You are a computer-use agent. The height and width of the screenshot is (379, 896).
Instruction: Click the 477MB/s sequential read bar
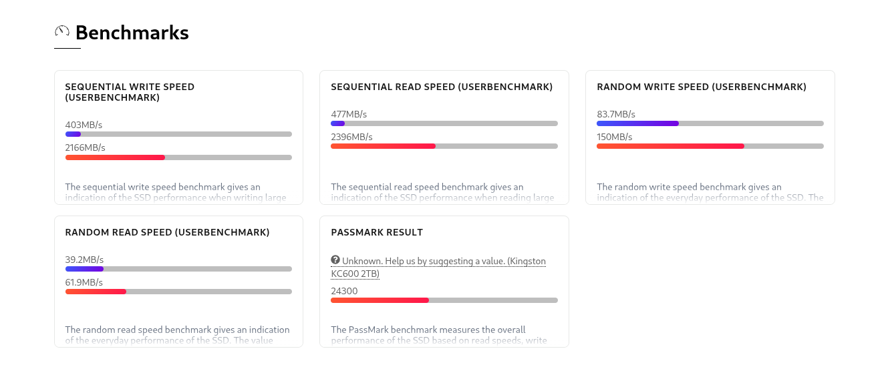pyautogui.click(x=444, y=123)
